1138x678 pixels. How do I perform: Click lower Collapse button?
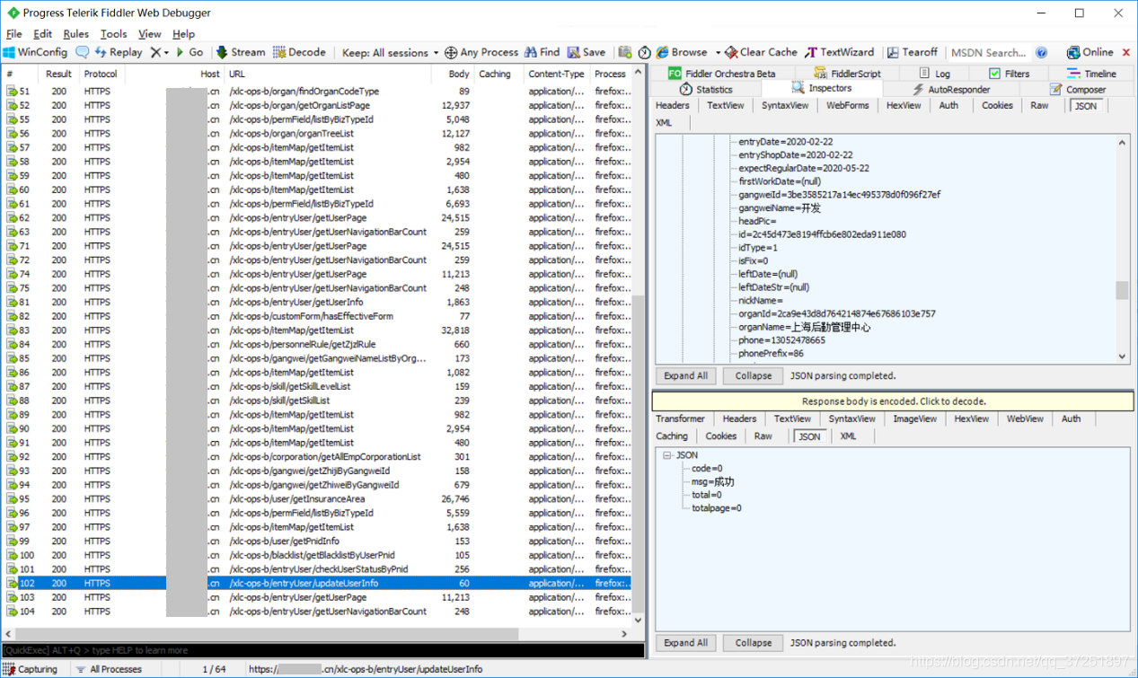754,642
